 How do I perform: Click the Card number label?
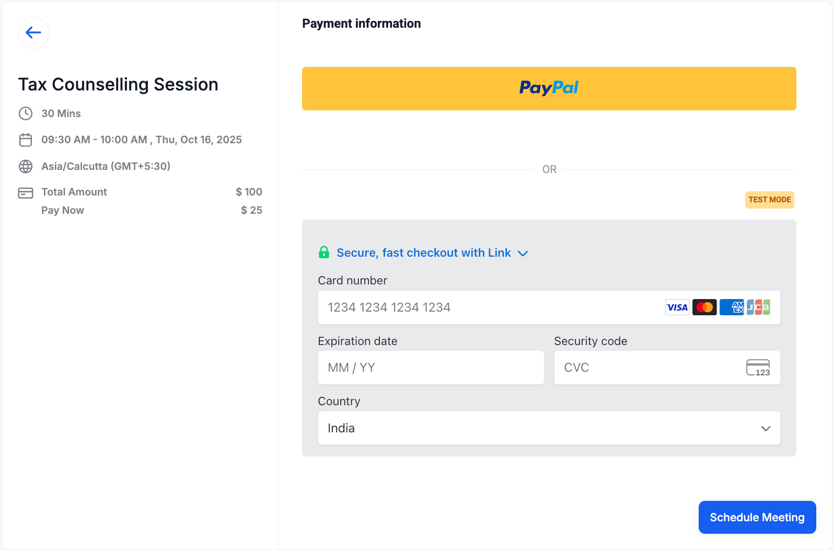pyautogui.click(x=353, y=281)
